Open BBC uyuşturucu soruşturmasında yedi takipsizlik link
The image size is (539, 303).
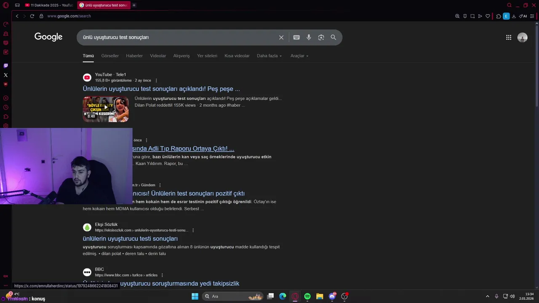click(x=180, y=284)
